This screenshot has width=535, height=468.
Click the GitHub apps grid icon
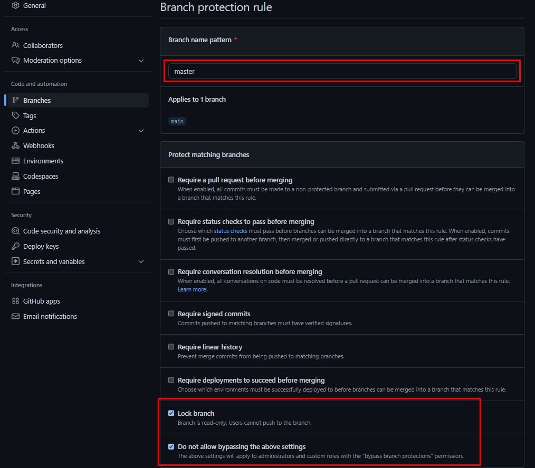pos(15,301)
